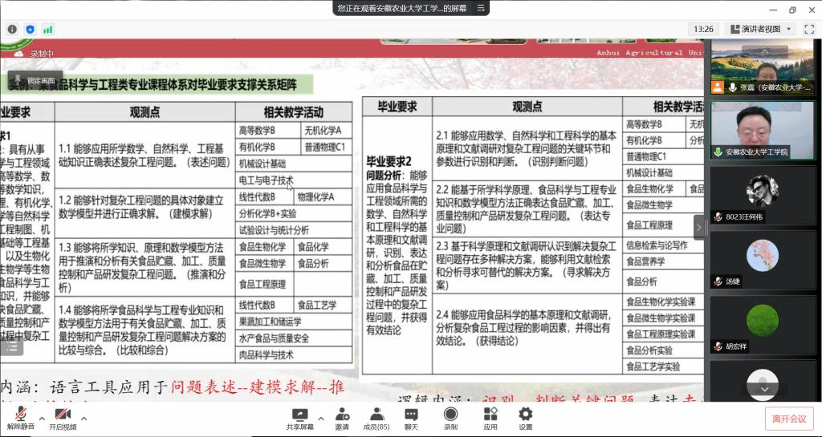Image resolution: width=822 pixels, height=437 pixels.
Task: Turn on the video camera (开启视频)
Action: pyautogui.click(x=63, y=418)
